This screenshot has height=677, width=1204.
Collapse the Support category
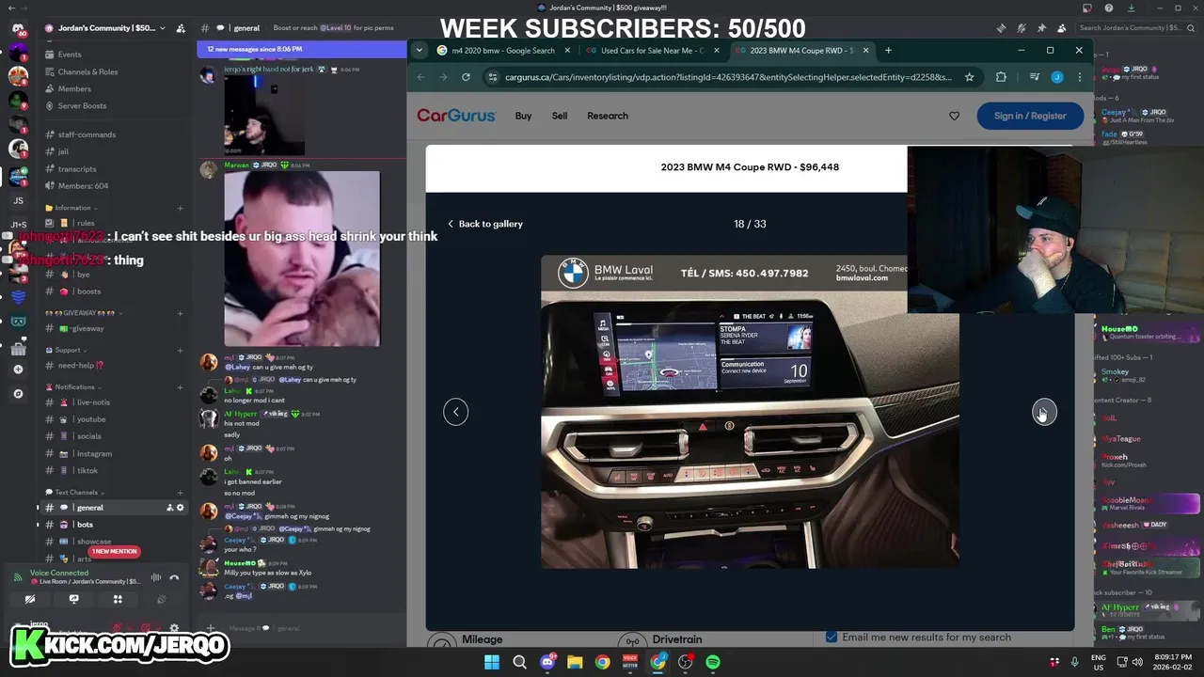coord(68,350)
